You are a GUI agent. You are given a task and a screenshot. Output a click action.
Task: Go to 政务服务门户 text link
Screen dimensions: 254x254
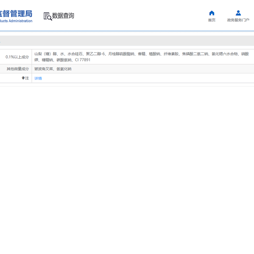coord(238,20)
